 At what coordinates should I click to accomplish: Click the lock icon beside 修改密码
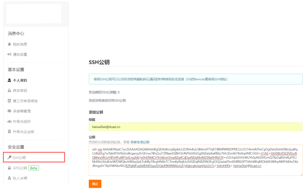pos(9,90)
